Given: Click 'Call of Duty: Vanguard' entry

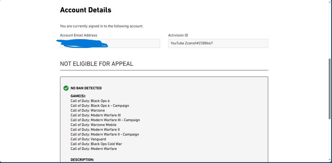Looking at the screenshot, I should pyautogui.click(x=88, y=139).
